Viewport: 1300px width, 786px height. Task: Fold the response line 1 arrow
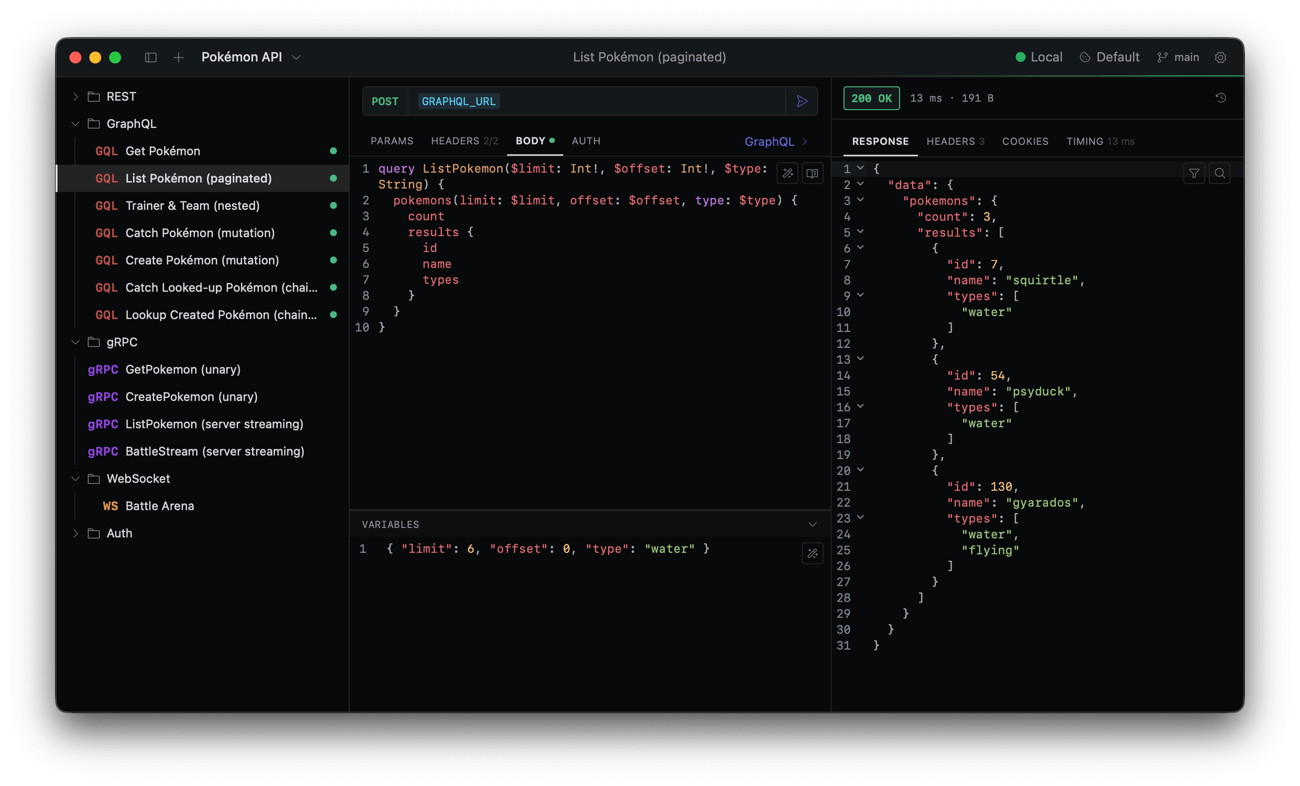(860, 168)
